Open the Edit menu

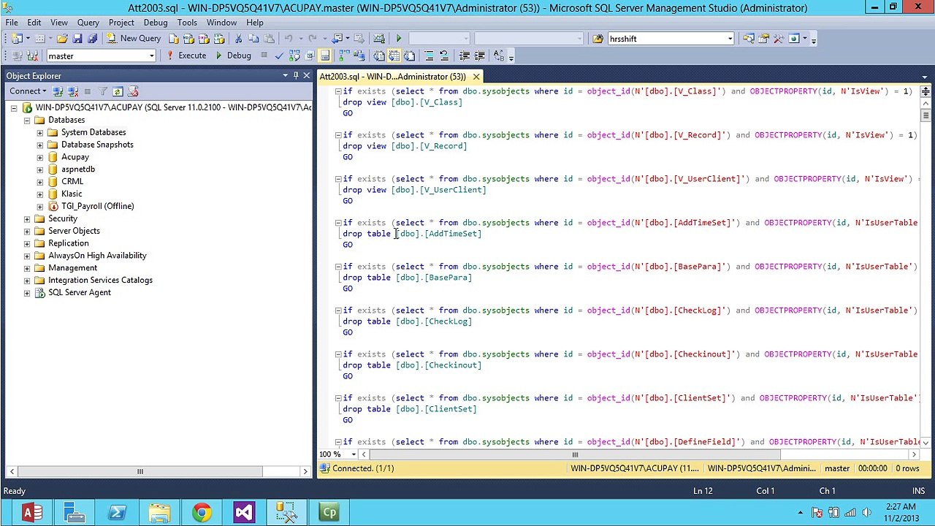pyautogui.click(x=34, y=22)
